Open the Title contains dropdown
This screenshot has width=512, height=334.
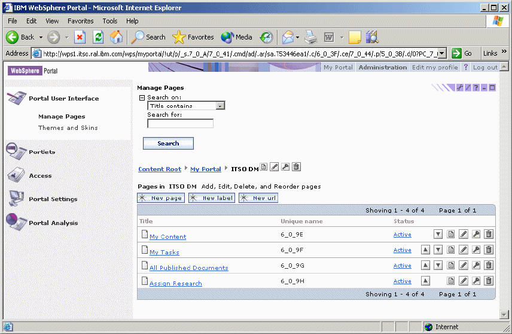pyautogui.click(x=220, y=106)
